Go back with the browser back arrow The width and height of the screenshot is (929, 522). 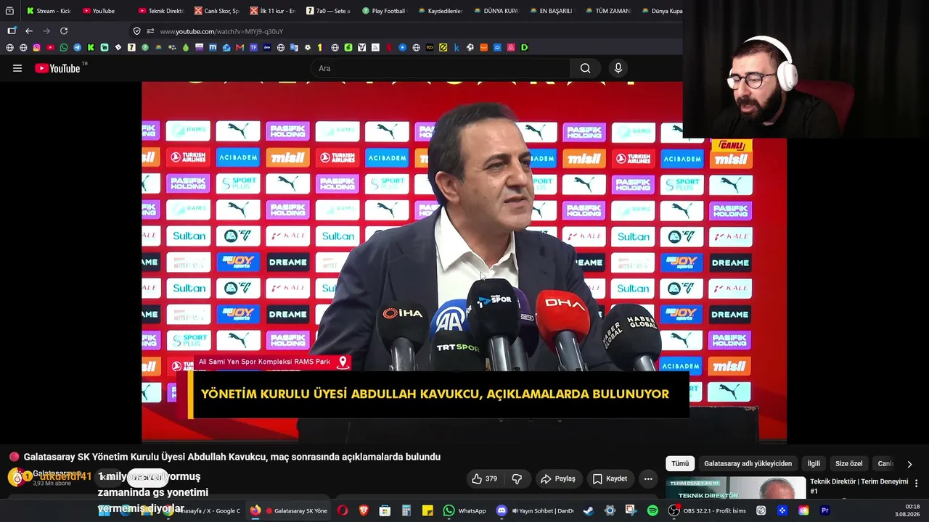tap(29, 31)
